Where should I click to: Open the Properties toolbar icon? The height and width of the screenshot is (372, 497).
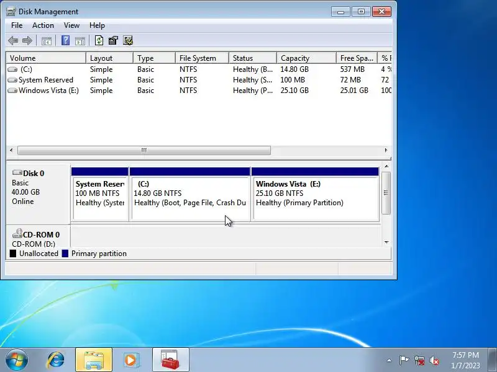(113, 40)
